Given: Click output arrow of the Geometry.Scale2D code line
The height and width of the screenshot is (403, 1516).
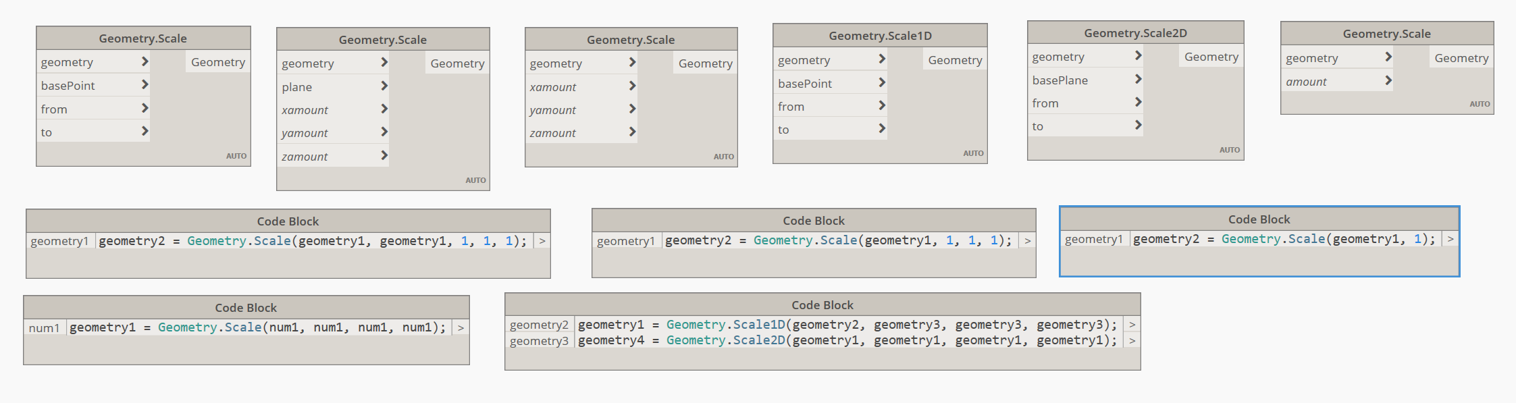Looking at the screenshot, I should pyautogui.click(x=1132, y=341).
